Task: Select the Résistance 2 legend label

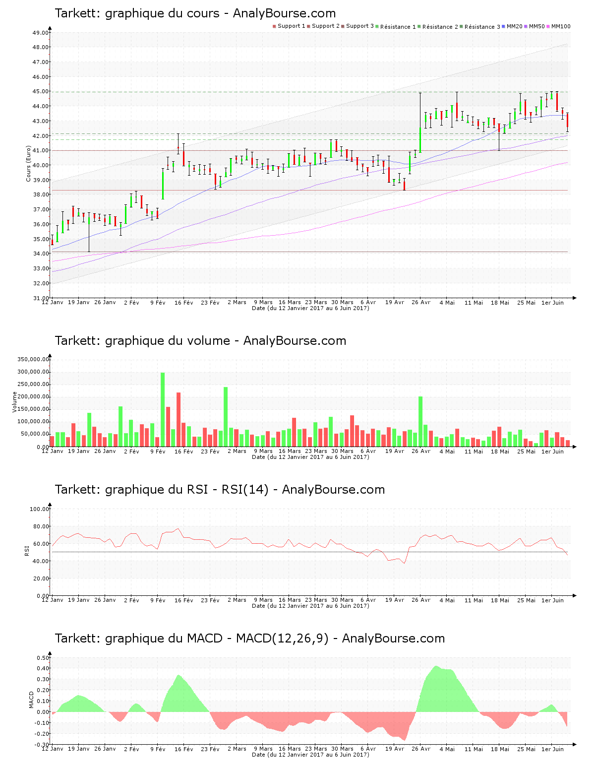Action: point(440,27)
